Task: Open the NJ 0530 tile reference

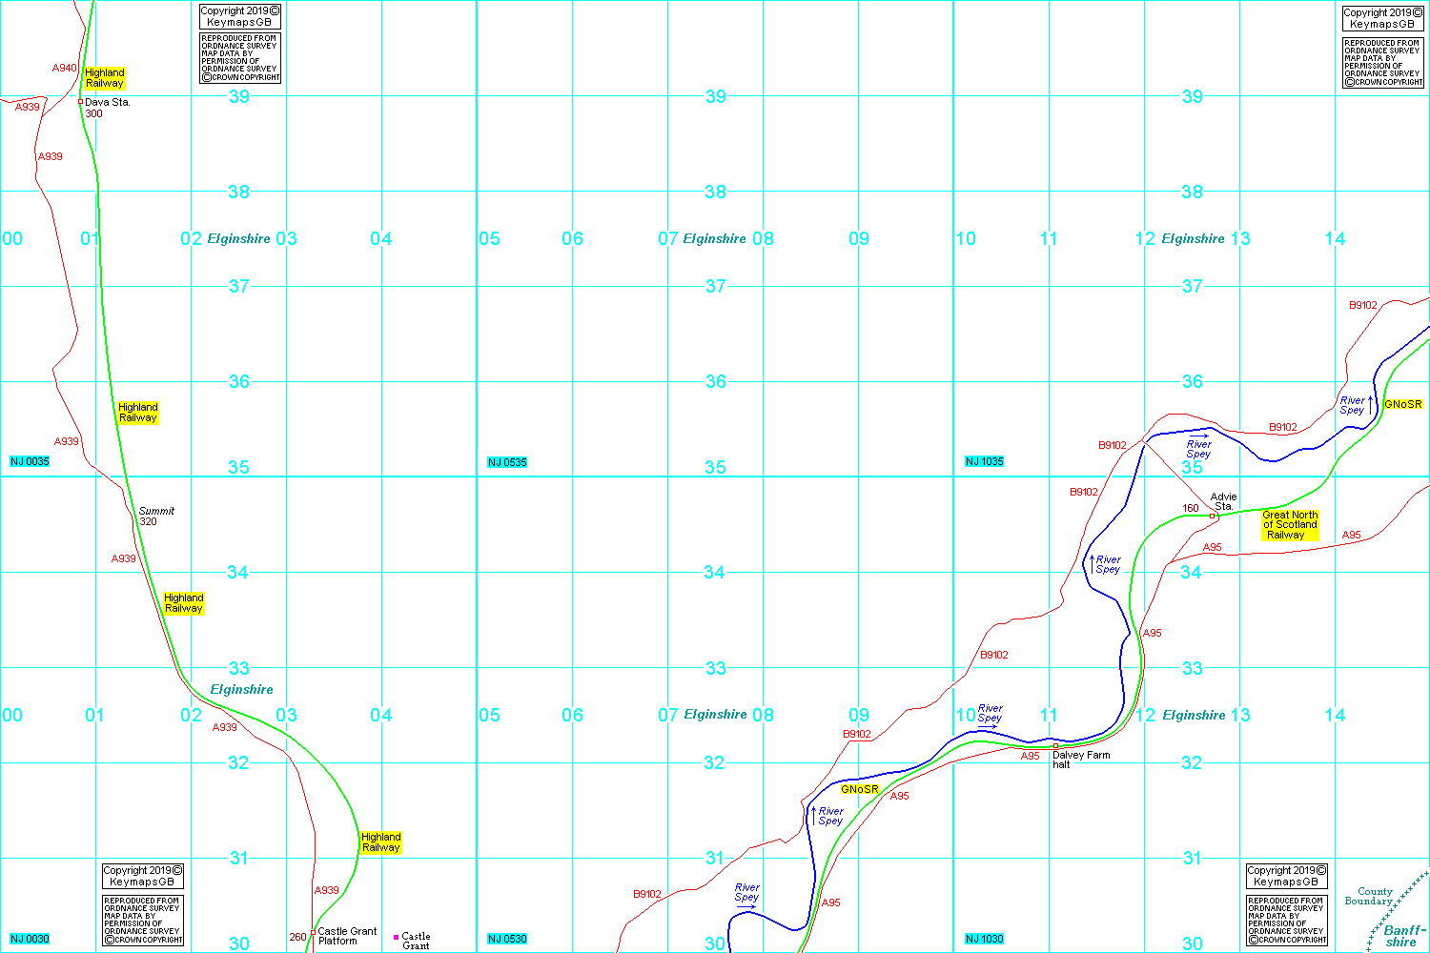Action: 507,940
